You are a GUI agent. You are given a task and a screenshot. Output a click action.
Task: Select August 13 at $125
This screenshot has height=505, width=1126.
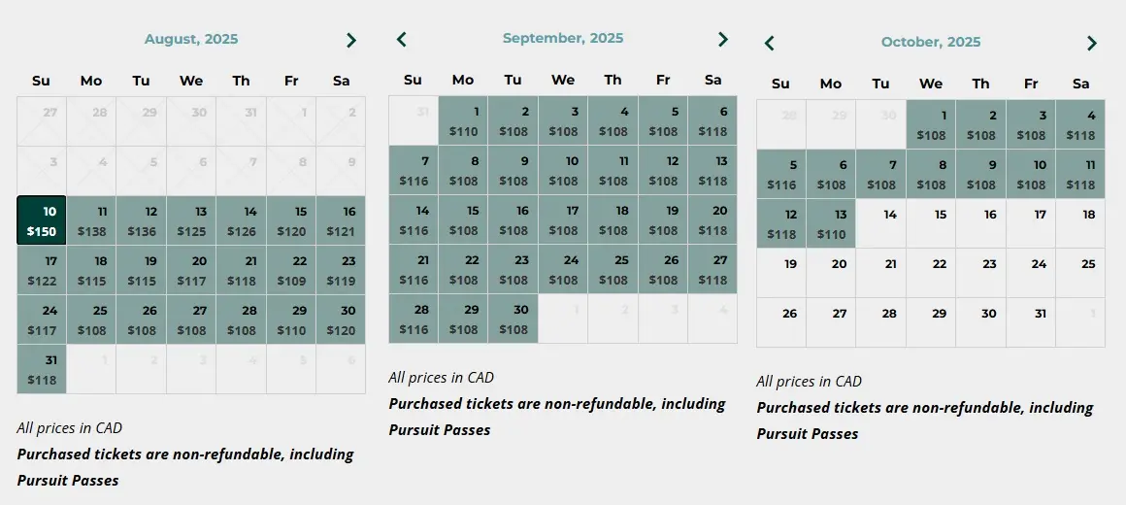[191, 220]
